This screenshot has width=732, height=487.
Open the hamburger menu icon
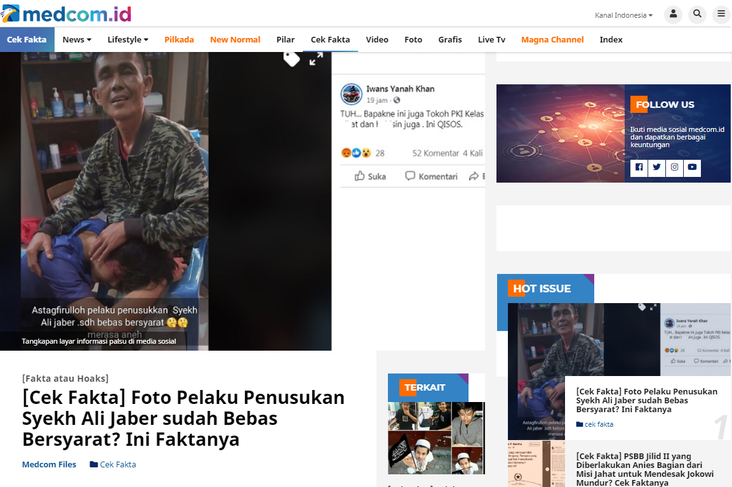click(x=721, y=15)
